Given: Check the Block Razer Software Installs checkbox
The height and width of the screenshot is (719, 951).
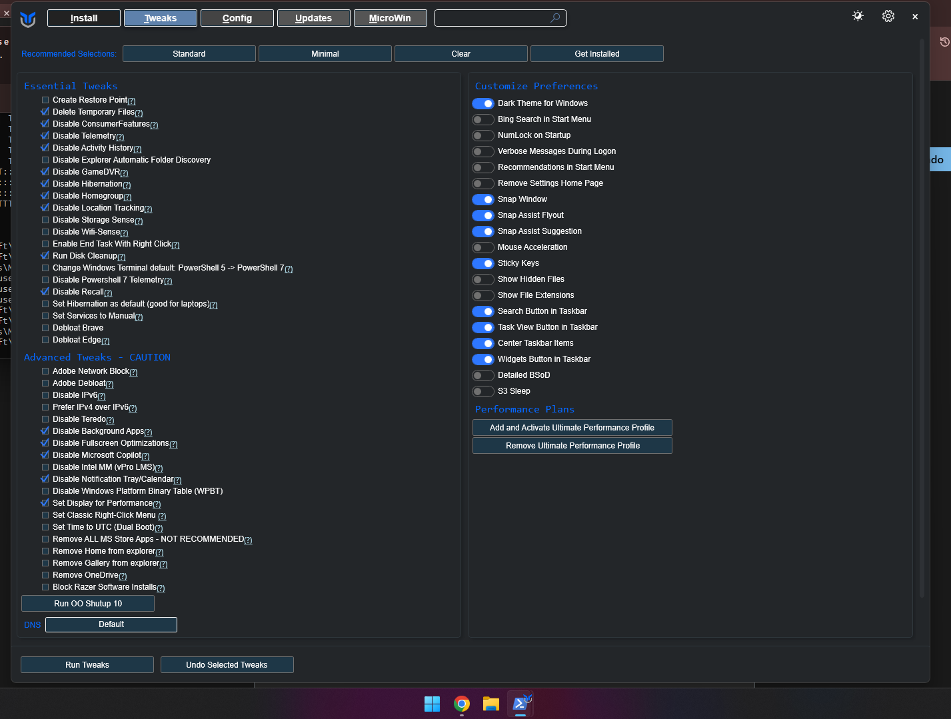Looking at the screenshot, I should [45, 587].
